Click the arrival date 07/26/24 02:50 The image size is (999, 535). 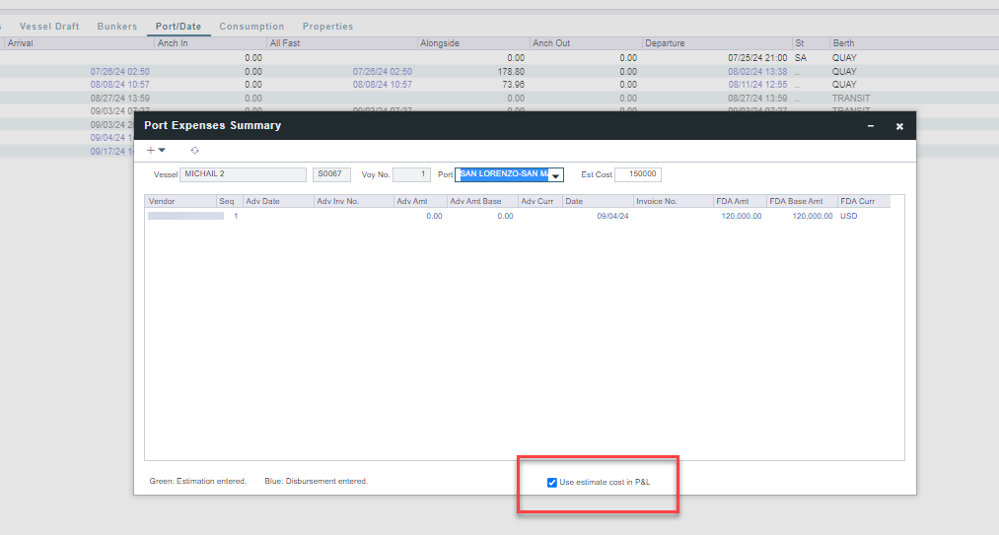(119, 72)
